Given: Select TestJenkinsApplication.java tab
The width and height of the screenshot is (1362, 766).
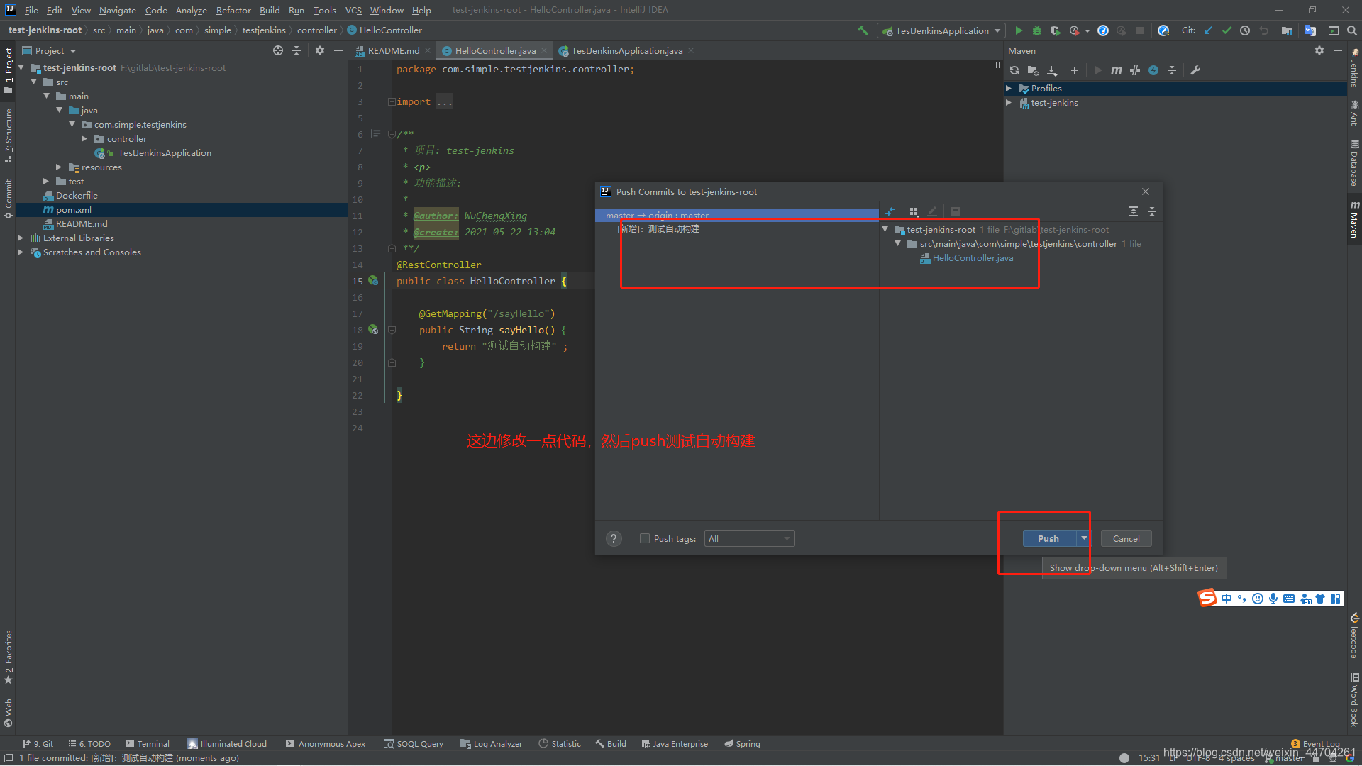Looking at the screenshot, I should 629,50.
